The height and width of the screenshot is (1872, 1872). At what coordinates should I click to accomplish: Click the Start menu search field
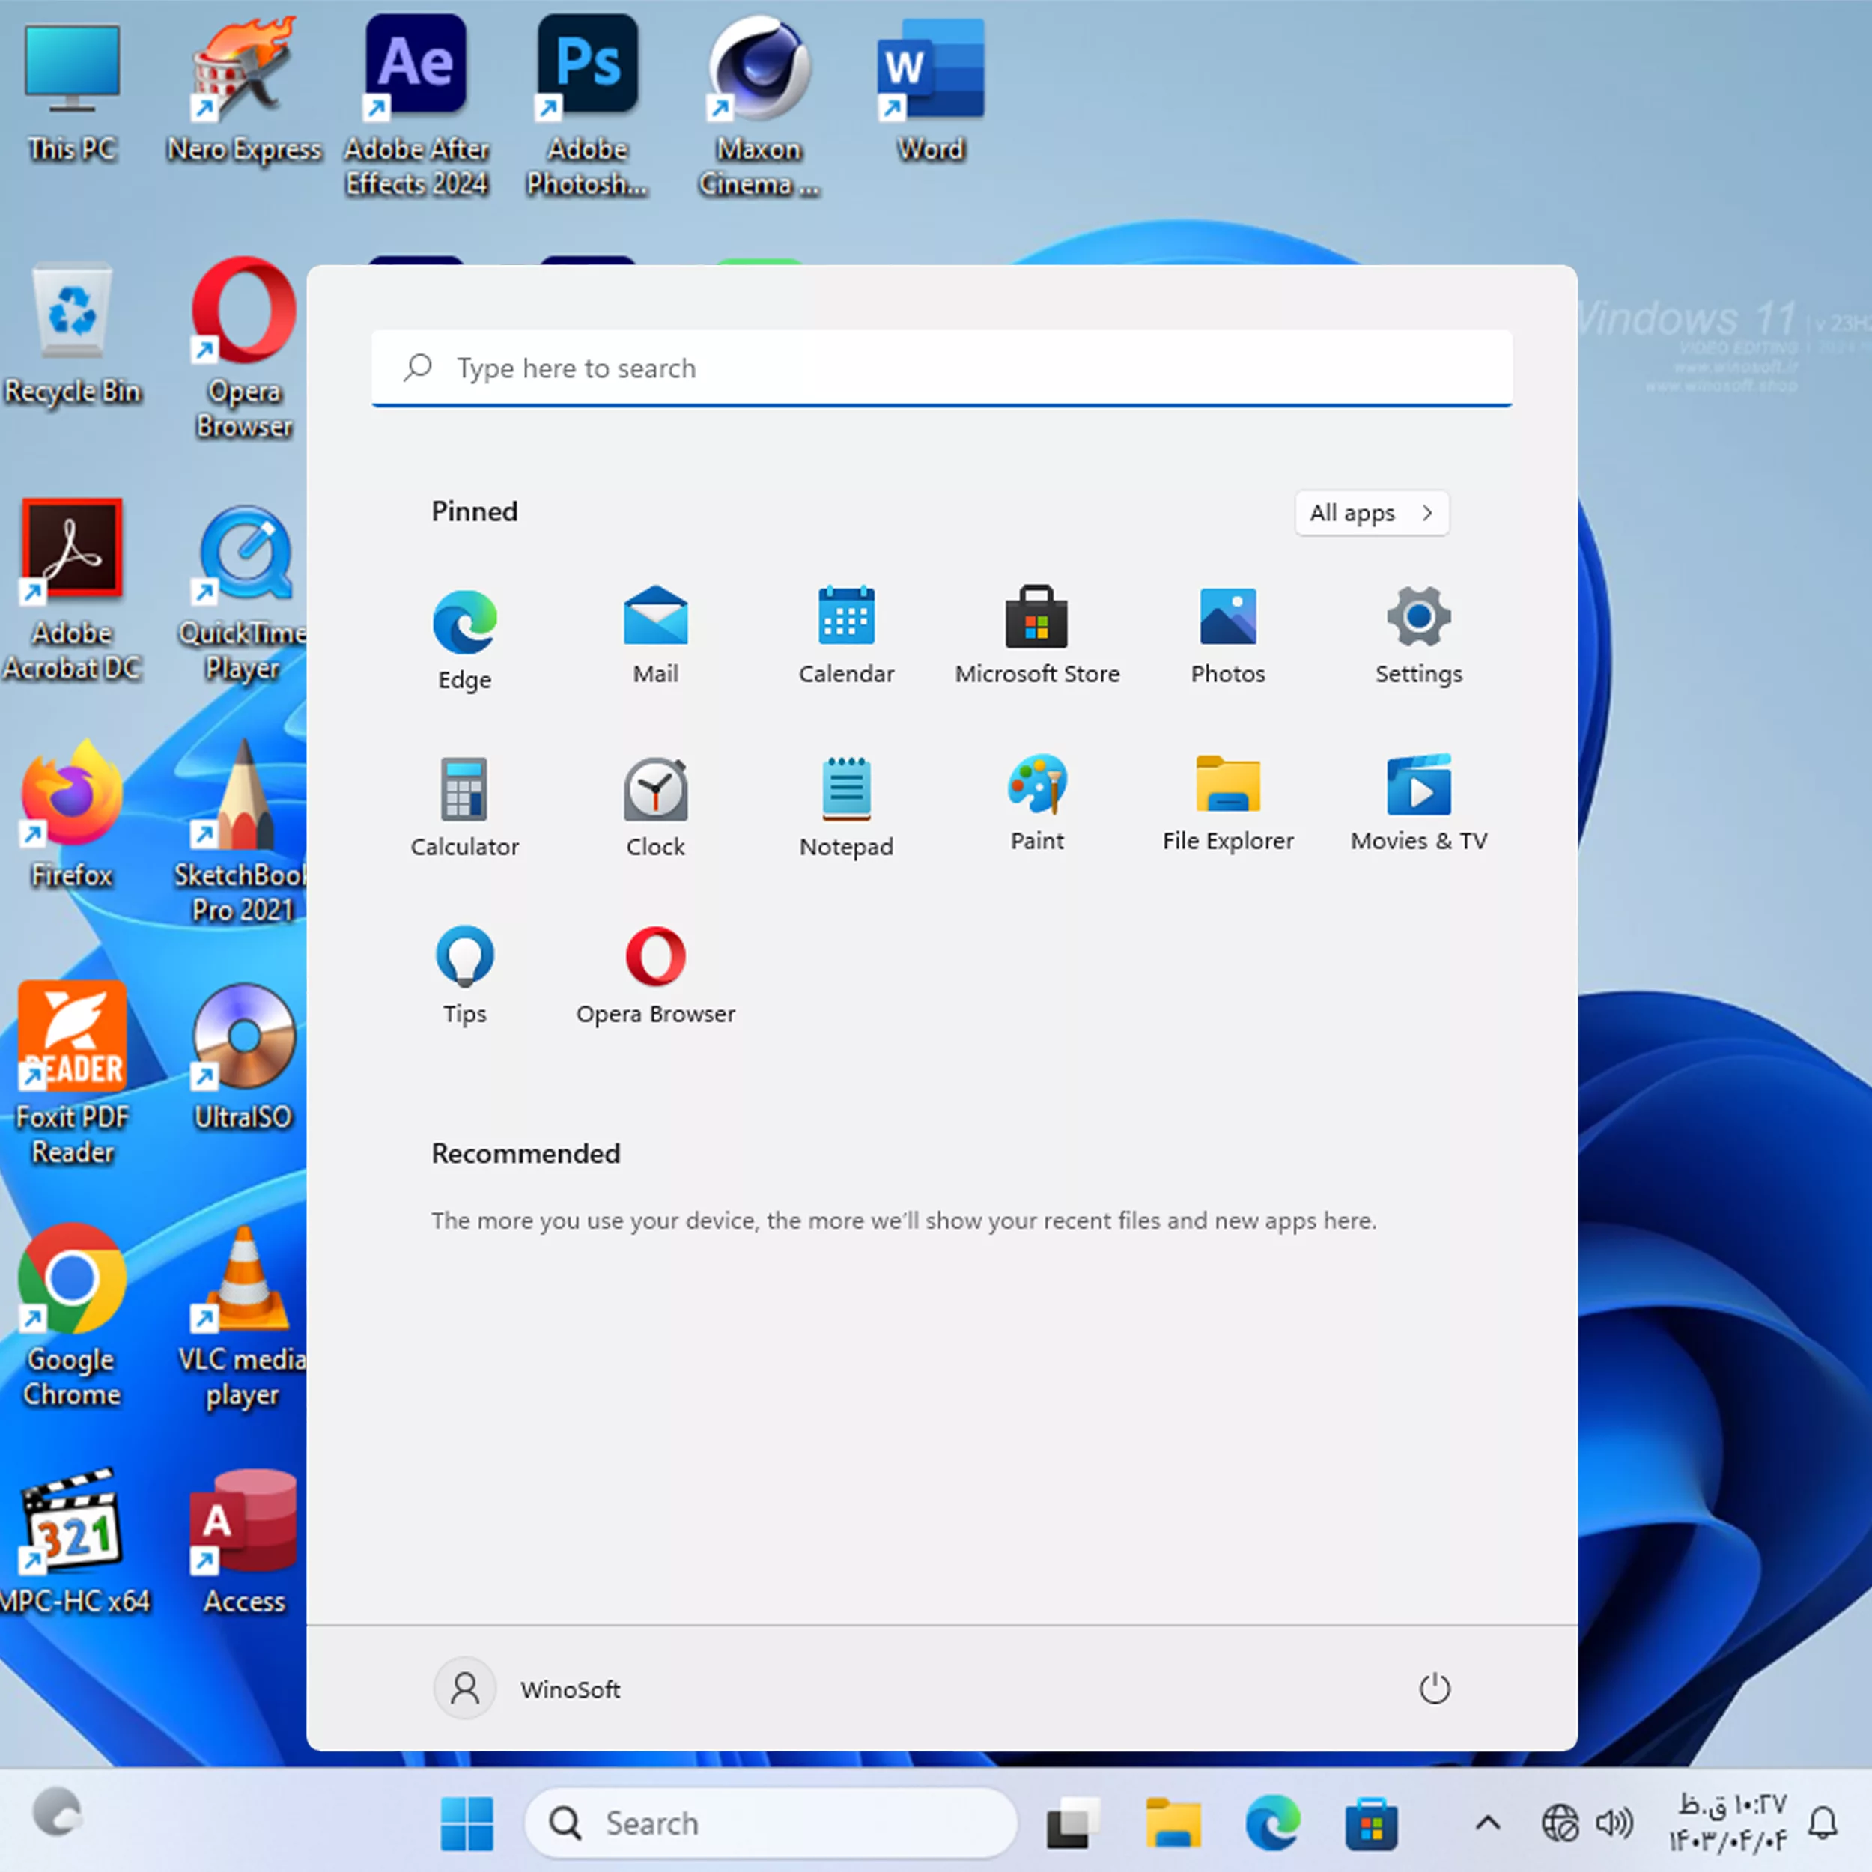[x=940, y=368]
